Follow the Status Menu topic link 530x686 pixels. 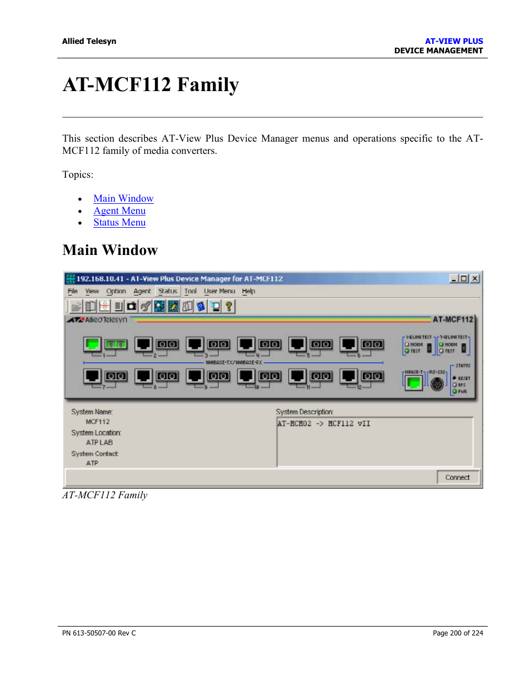[119, 222]
